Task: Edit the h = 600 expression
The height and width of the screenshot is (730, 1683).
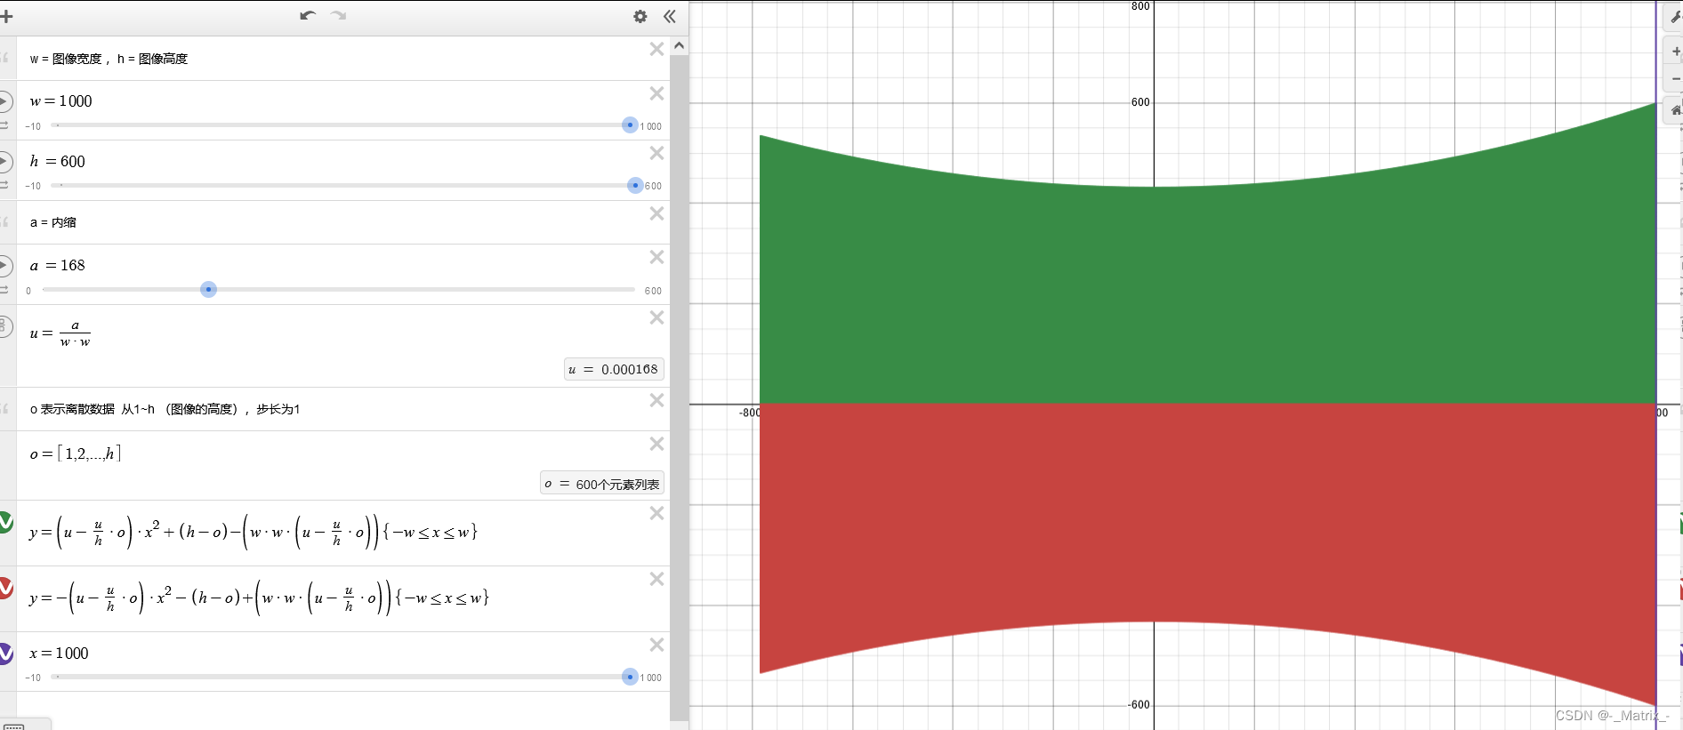Action: [x=58, y=162]
